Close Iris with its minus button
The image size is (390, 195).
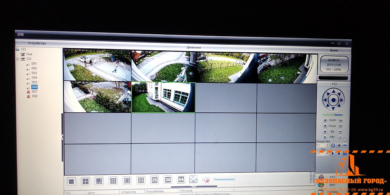(340, 131)
